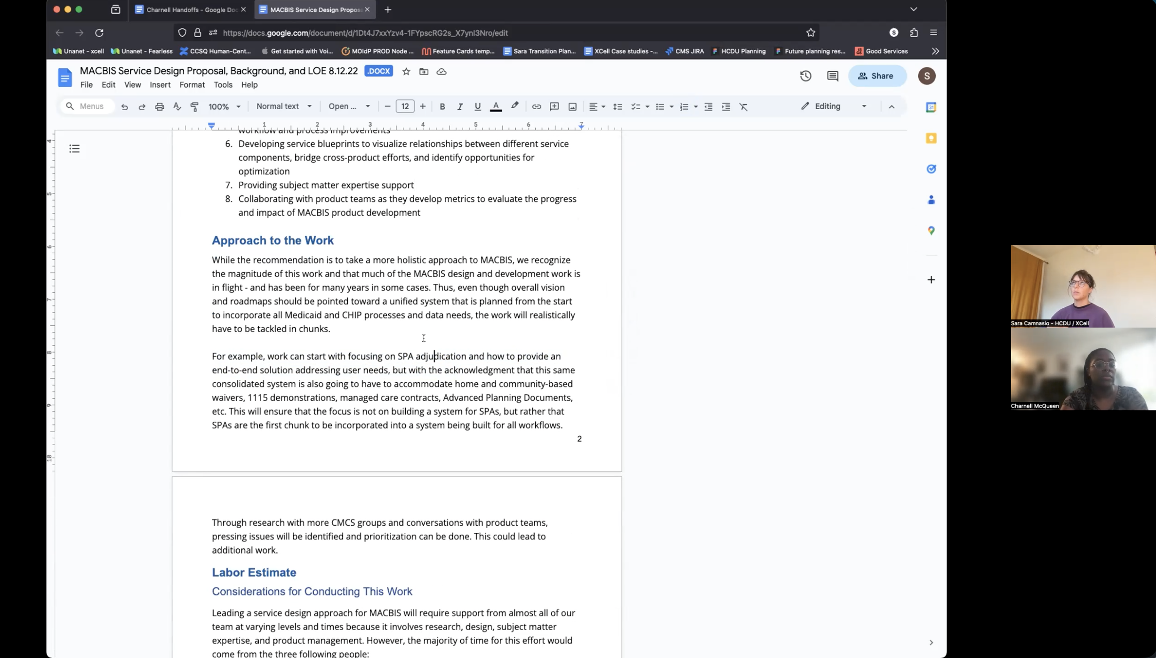The height and width of the screenshot is (658, 1156).
Task: Open the text color picker
Action: [496, 106]
